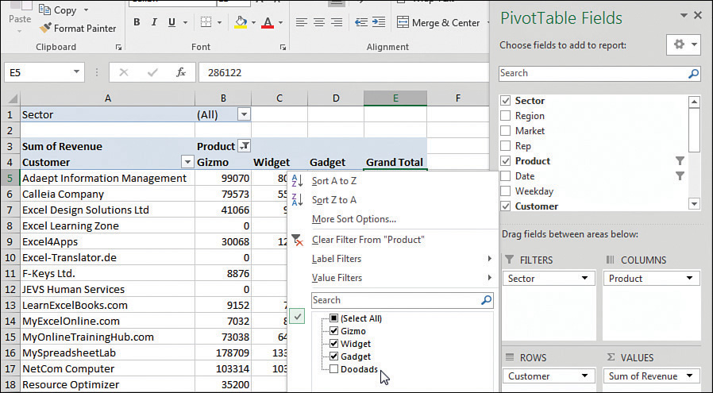The height and width of the screenshot is (393, 713).
Task: Click the filter menu Search box
Action: [x=402, y=300]
